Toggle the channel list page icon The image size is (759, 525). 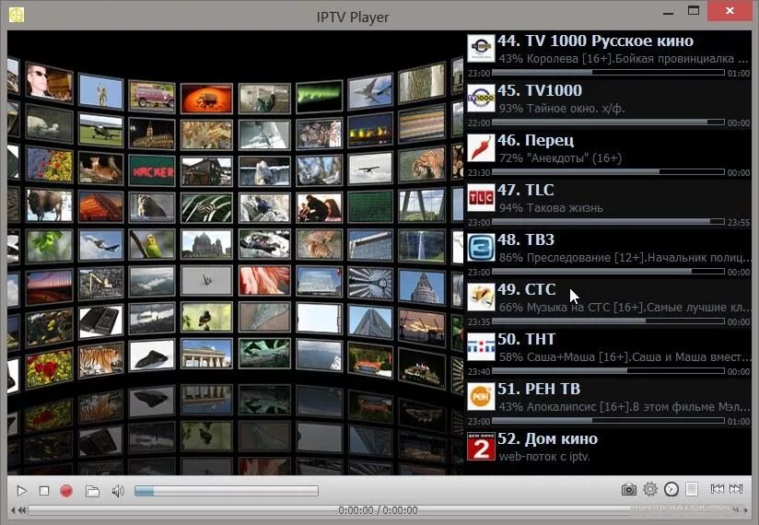[692, 489]
